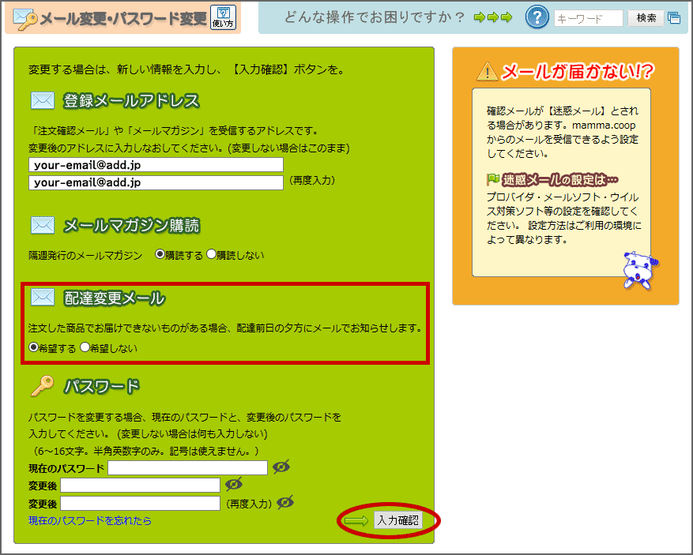The image size is (693, 555).
Task: Click the キーワード search input field
Action: [x=589, y=18]
